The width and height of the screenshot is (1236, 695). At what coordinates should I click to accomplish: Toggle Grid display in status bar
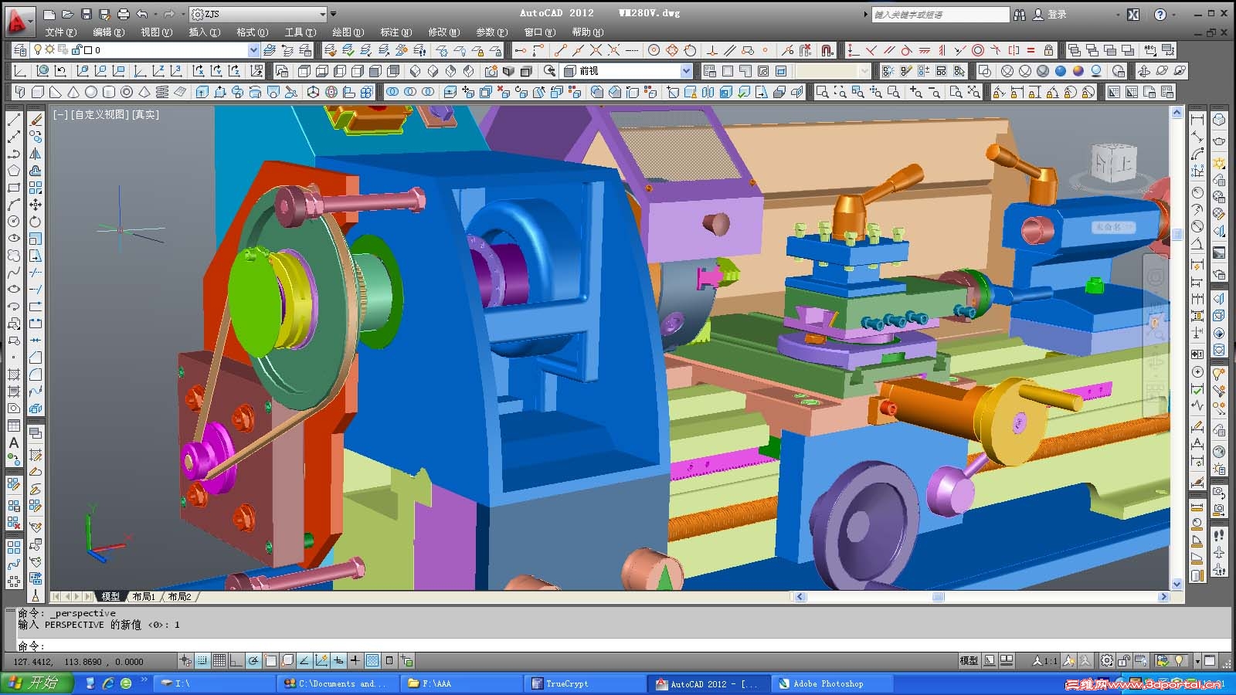(x=219, y=661)
